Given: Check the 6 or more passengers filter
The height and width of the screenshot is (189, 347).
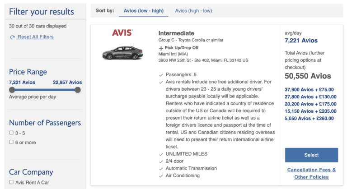Looking at the screenshot, I should (11, 142).
